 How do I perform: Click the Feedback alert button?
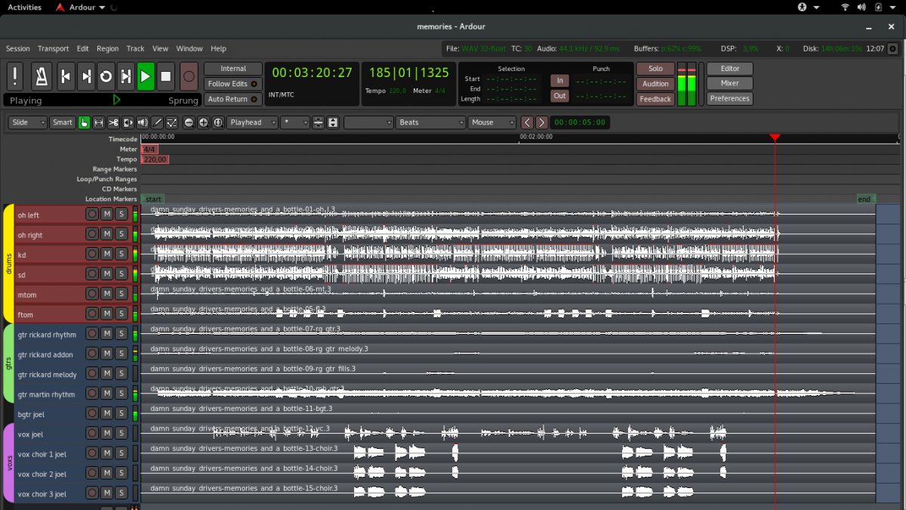(x=655, y=99)
